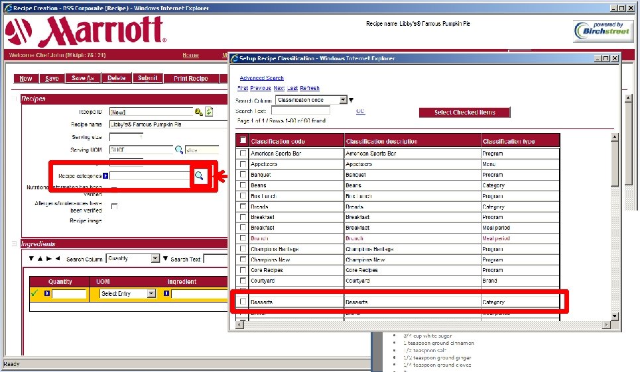Open the Classification code search column dropdown
Viewport: 640px width, 372px height.
pos(344,100)
